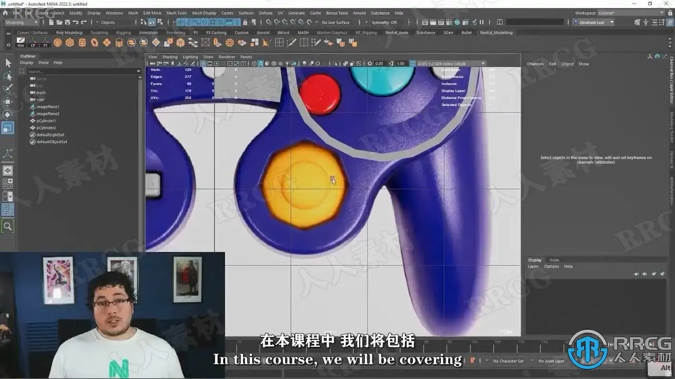Click the four-view layout icon
Viewport: 675px width, 379px height.
[x=8, y=183]
